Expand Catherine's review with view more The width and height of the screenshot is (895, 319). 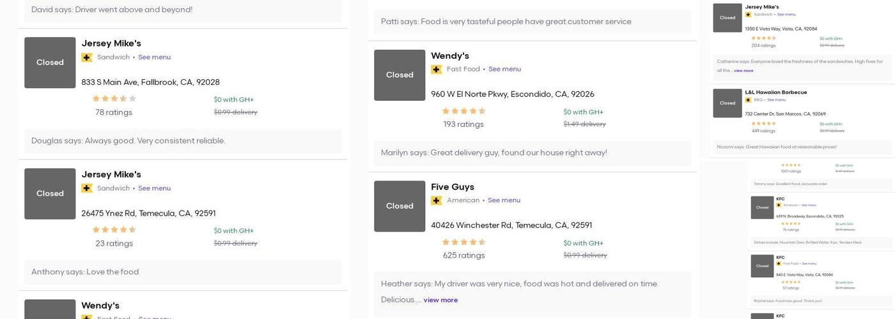pos(743,71)
